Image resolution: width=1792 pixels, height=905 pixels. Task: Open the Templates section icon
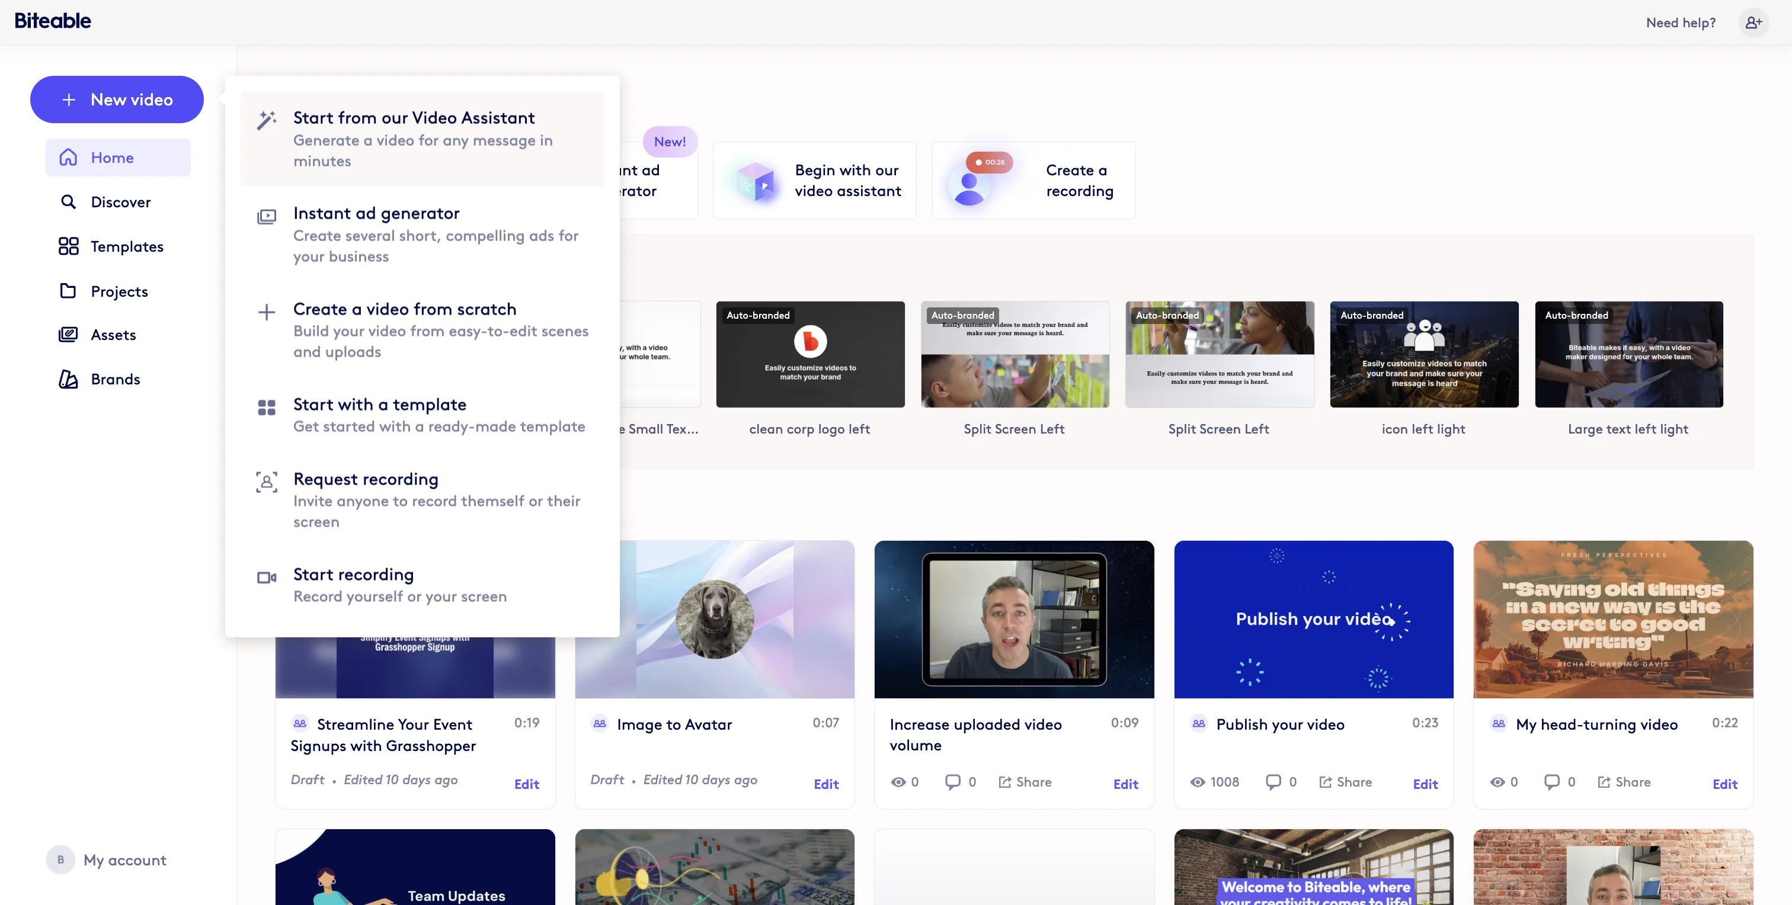(x=69, y=246)
